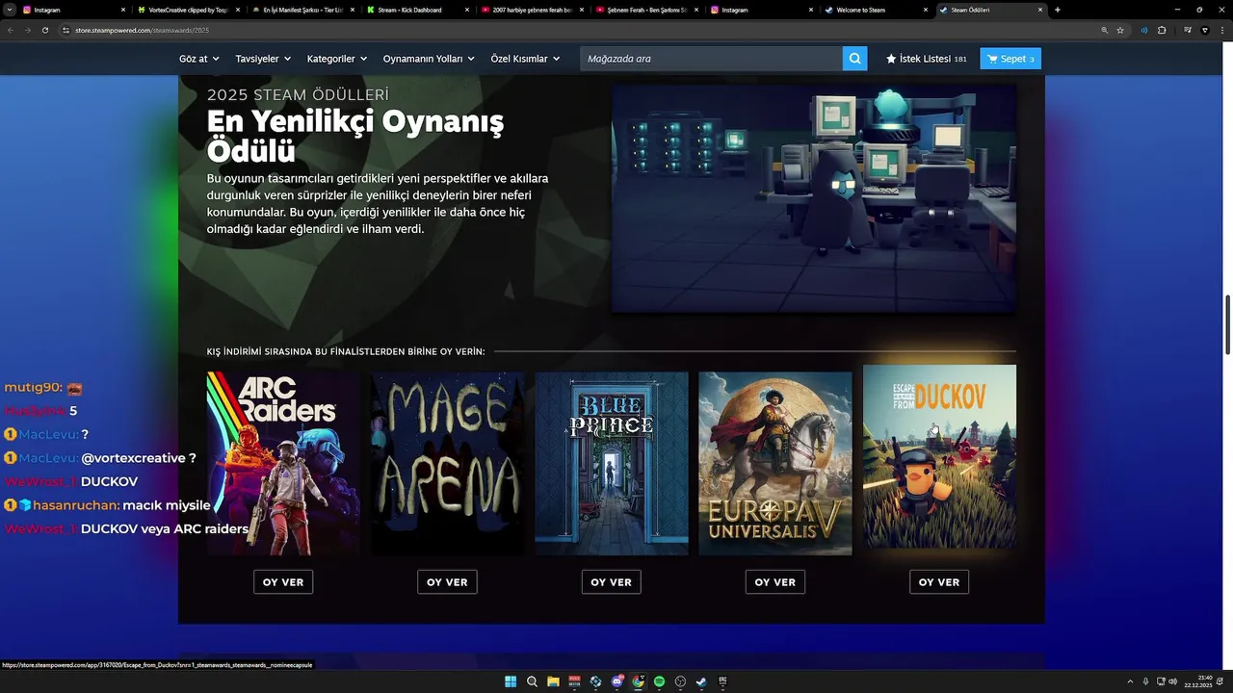
Task: Open the Escape from Duckov capsule
Action: coord(939,456)
